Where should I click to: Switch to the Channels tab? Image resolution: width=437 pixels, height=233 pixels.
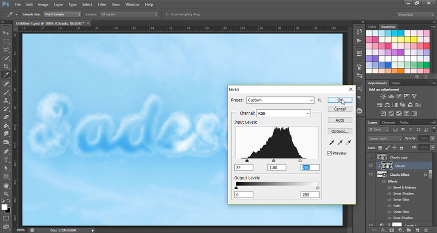(389, 122)
